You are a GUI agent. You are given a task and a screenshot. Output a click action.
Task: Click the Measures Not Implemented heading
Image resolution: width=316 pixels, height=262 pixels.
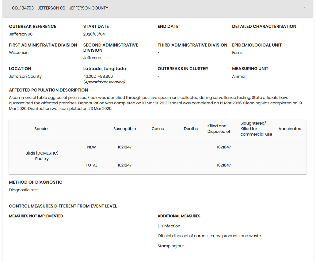coord(36,216)
